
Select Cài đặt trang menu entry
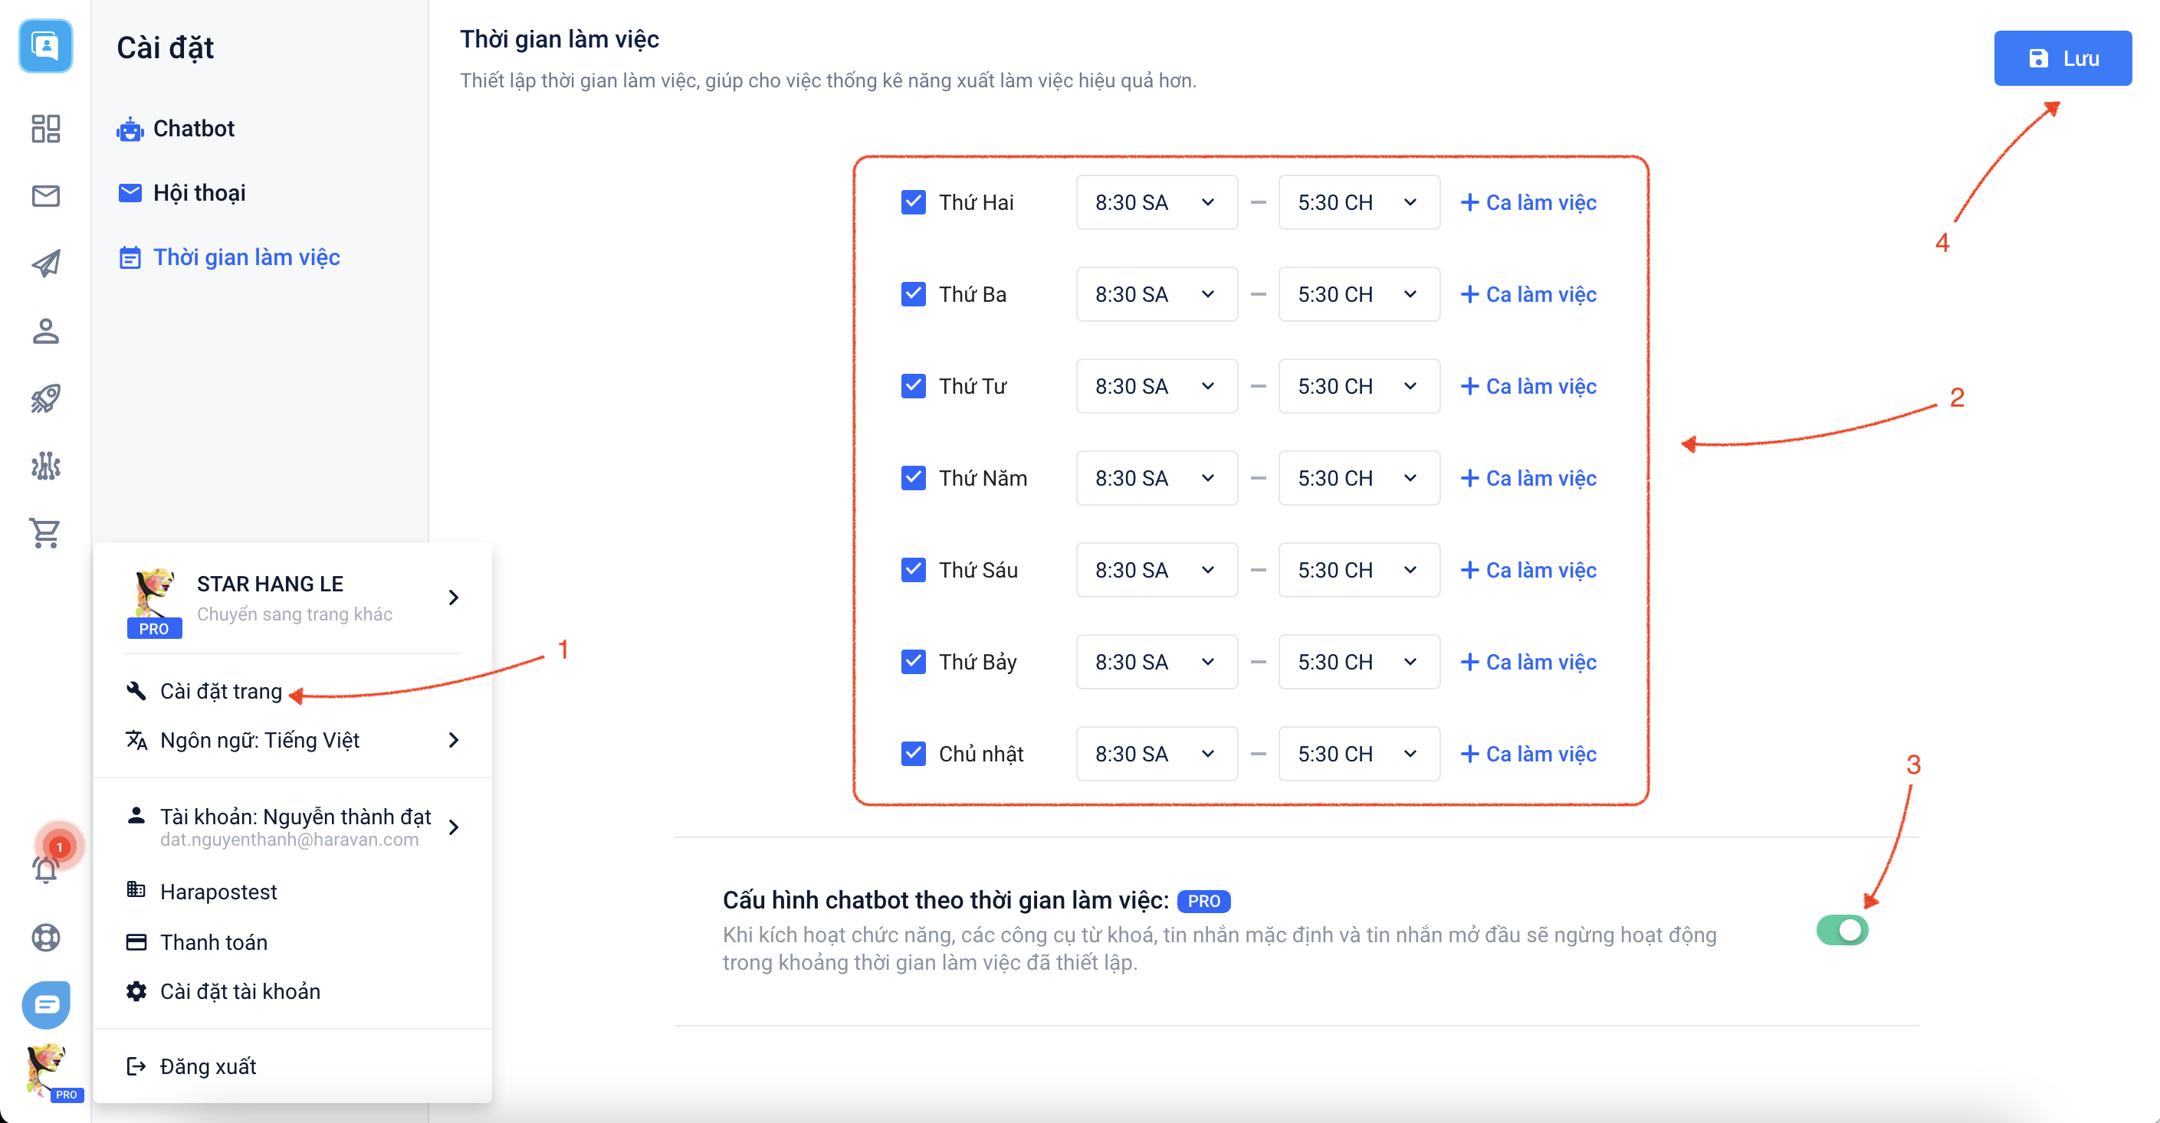click(x=221, y=692)
